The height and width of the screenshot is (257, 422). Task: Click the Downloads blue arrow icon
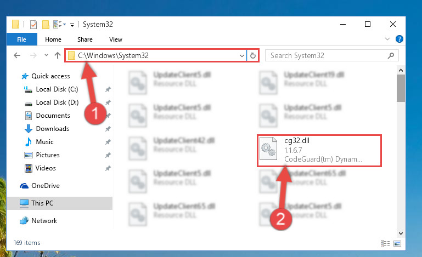28,129
